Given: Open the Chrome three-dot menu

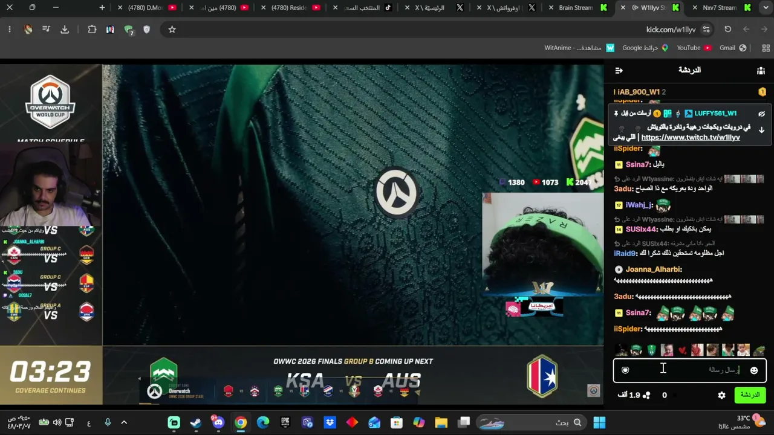Looking at the screenshot, I should (x=9, y=30).
